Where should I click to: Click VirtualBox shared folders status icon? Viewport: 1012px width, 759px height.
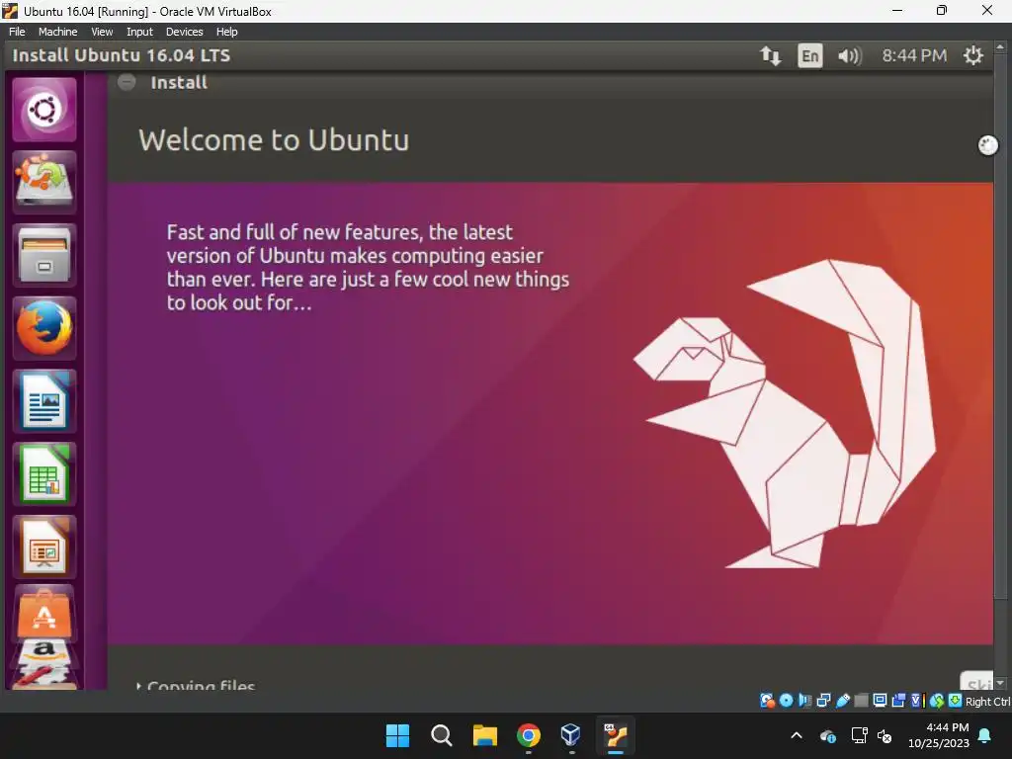(861, 701)
